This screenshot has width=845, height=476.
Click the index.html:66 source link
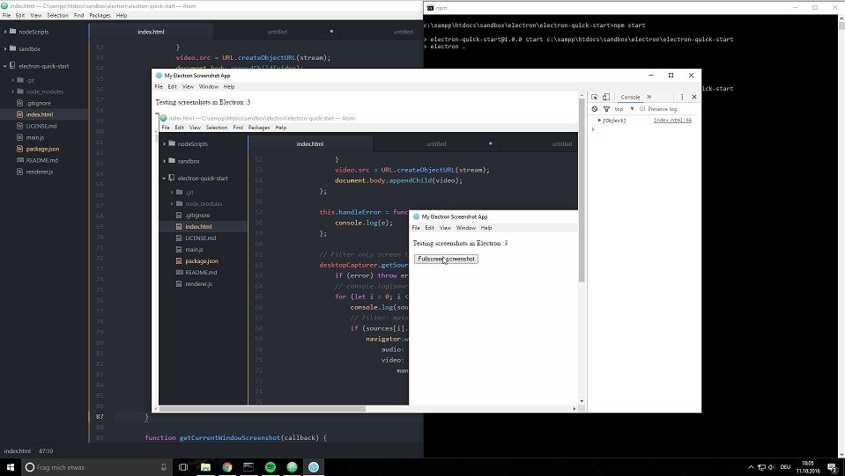pos(672,120)
